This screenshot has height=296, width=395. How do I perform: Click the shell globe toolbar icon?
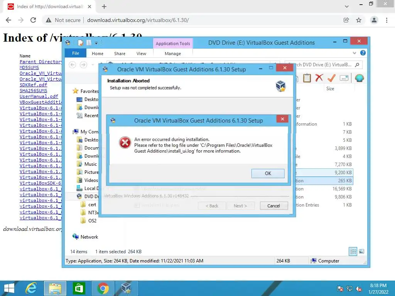[359, 78]
